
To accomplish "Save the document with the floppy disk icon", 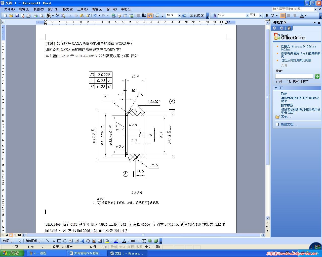I will 17,16.
